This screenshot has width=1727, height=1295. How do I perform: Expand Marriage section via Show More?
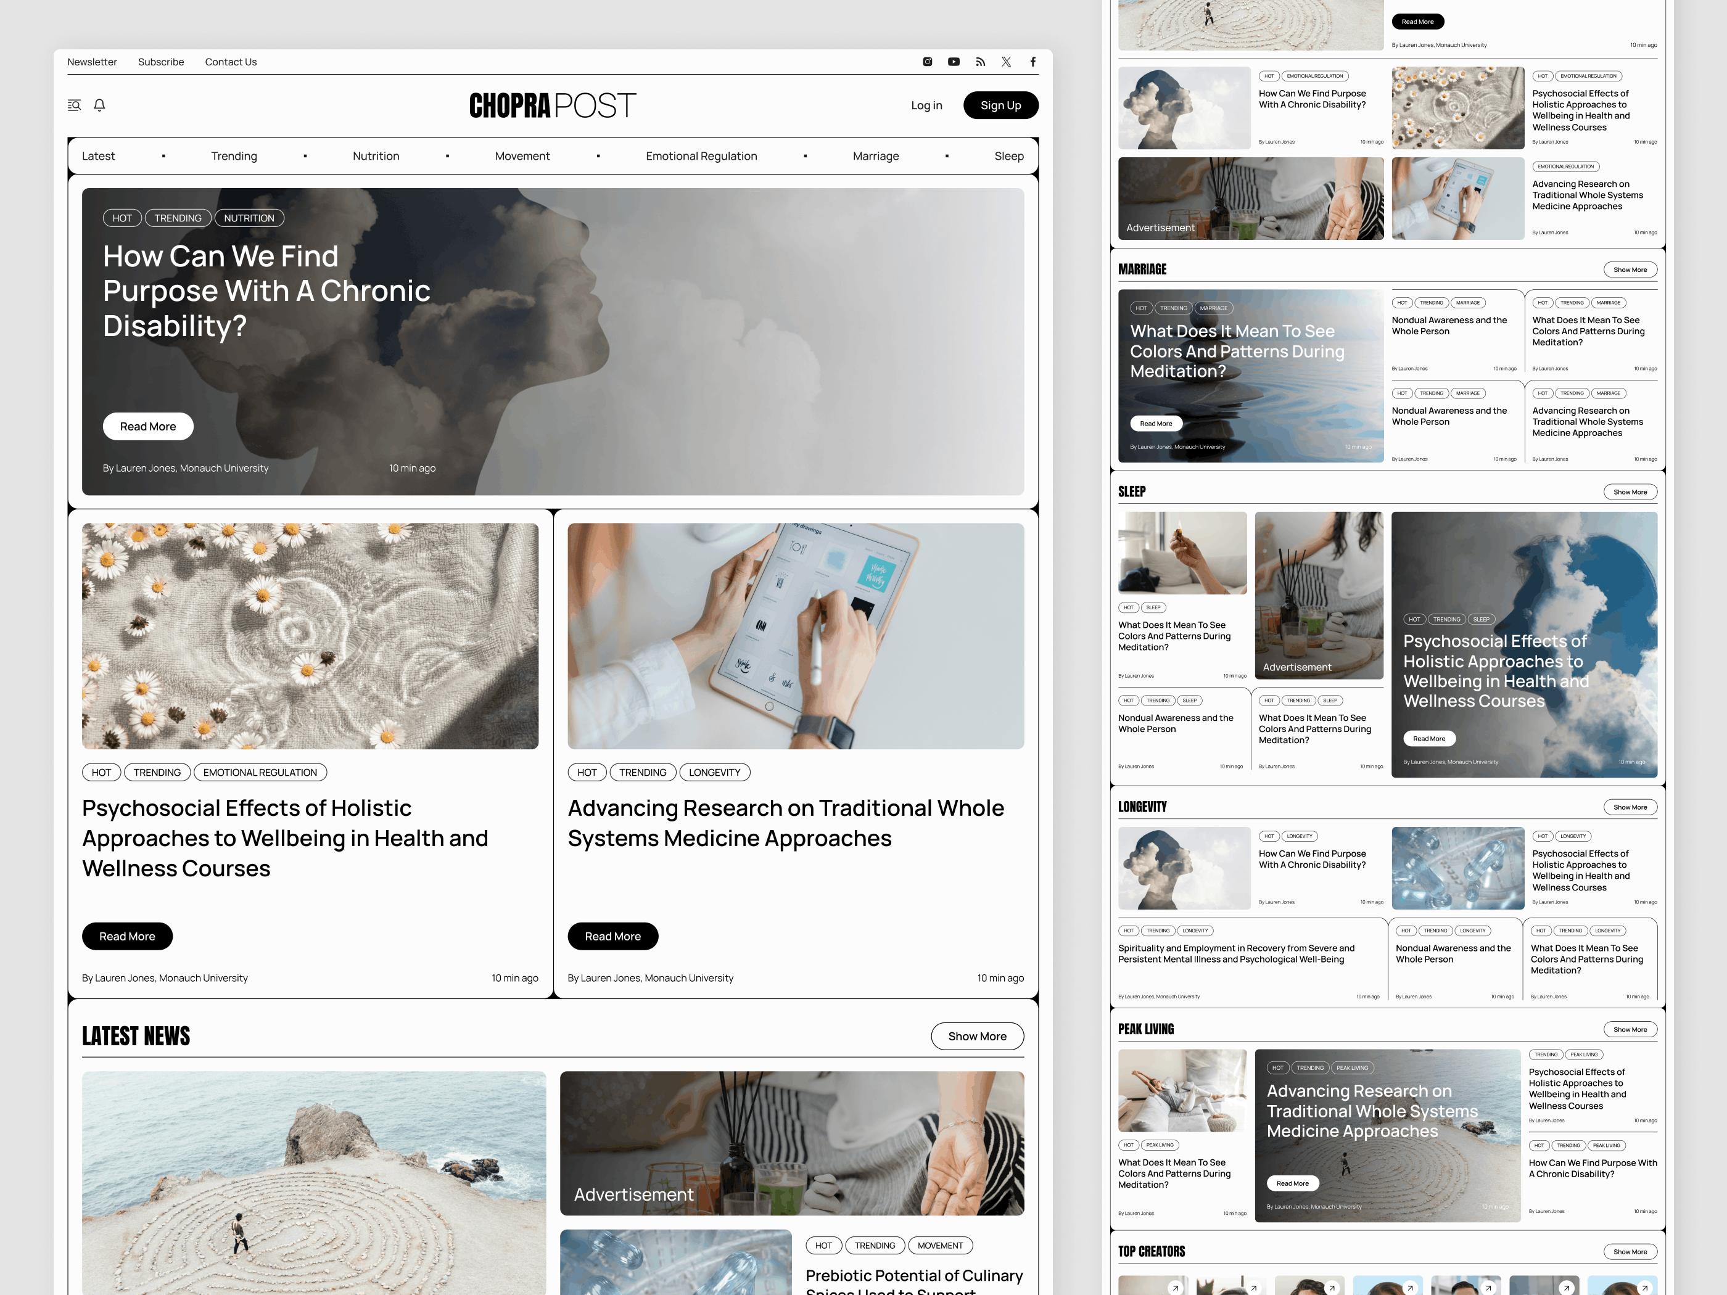[1630, 269]
